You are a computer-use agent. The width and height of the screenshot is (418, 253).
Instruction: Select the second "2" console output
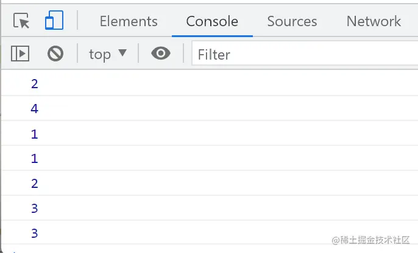pos(35,184)
